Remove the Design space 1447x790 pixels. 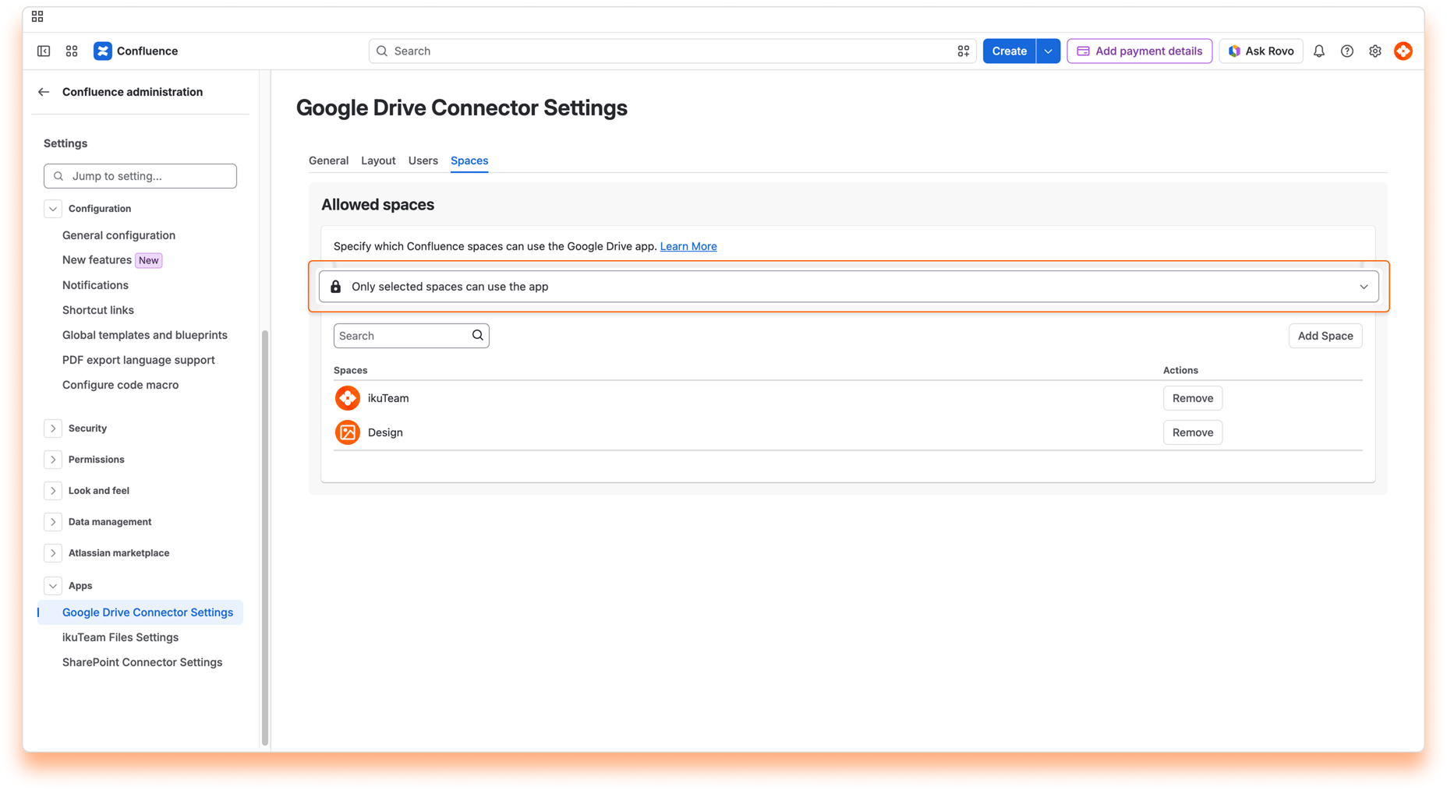click(x=1192, y=432)
